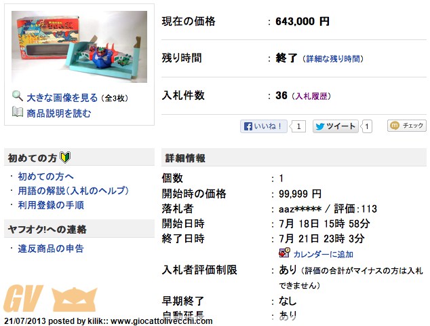The height and width of the screenshot is (326, 430).
Task: Click the Twitter ツイート button
Action: pyautogui.click(x=336, y=126)
